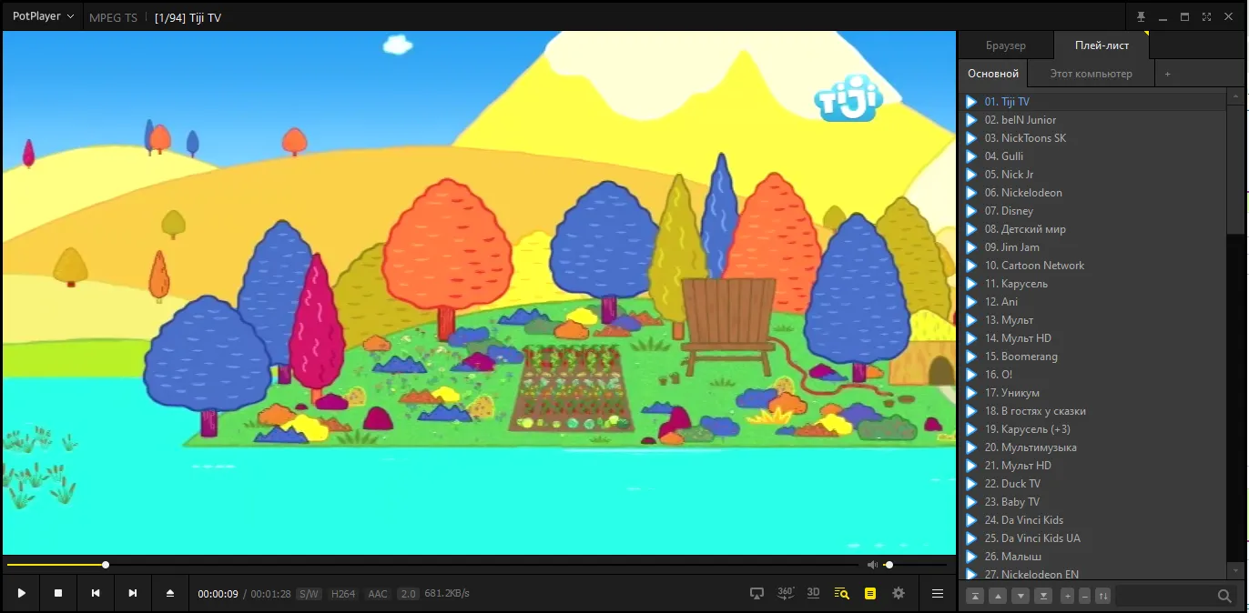Click play icon beside 05. Nick Jr
The image size is (1249, 613).
971,175
